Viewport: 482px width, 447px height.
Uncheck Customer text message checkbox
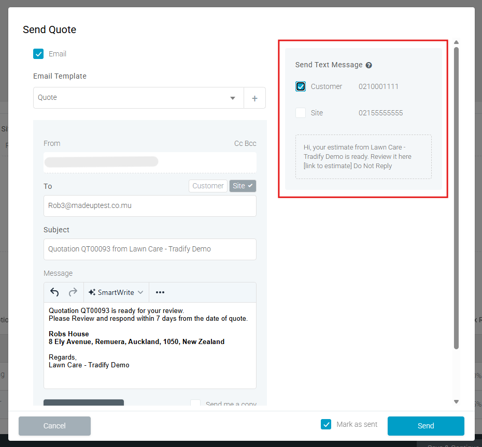point(301,86)
